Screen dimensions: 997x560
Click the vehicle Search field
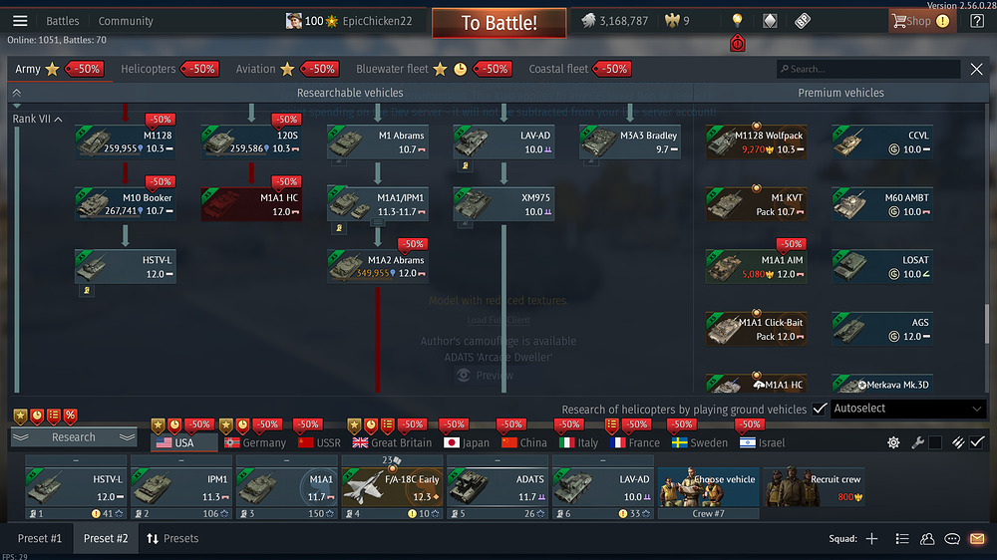(x=868, y=70)
